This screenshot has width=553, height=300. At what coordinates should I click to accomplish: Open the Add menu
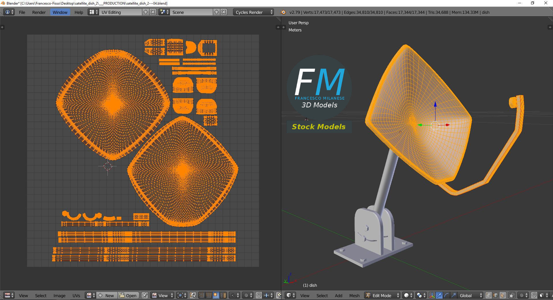[338, 295]
